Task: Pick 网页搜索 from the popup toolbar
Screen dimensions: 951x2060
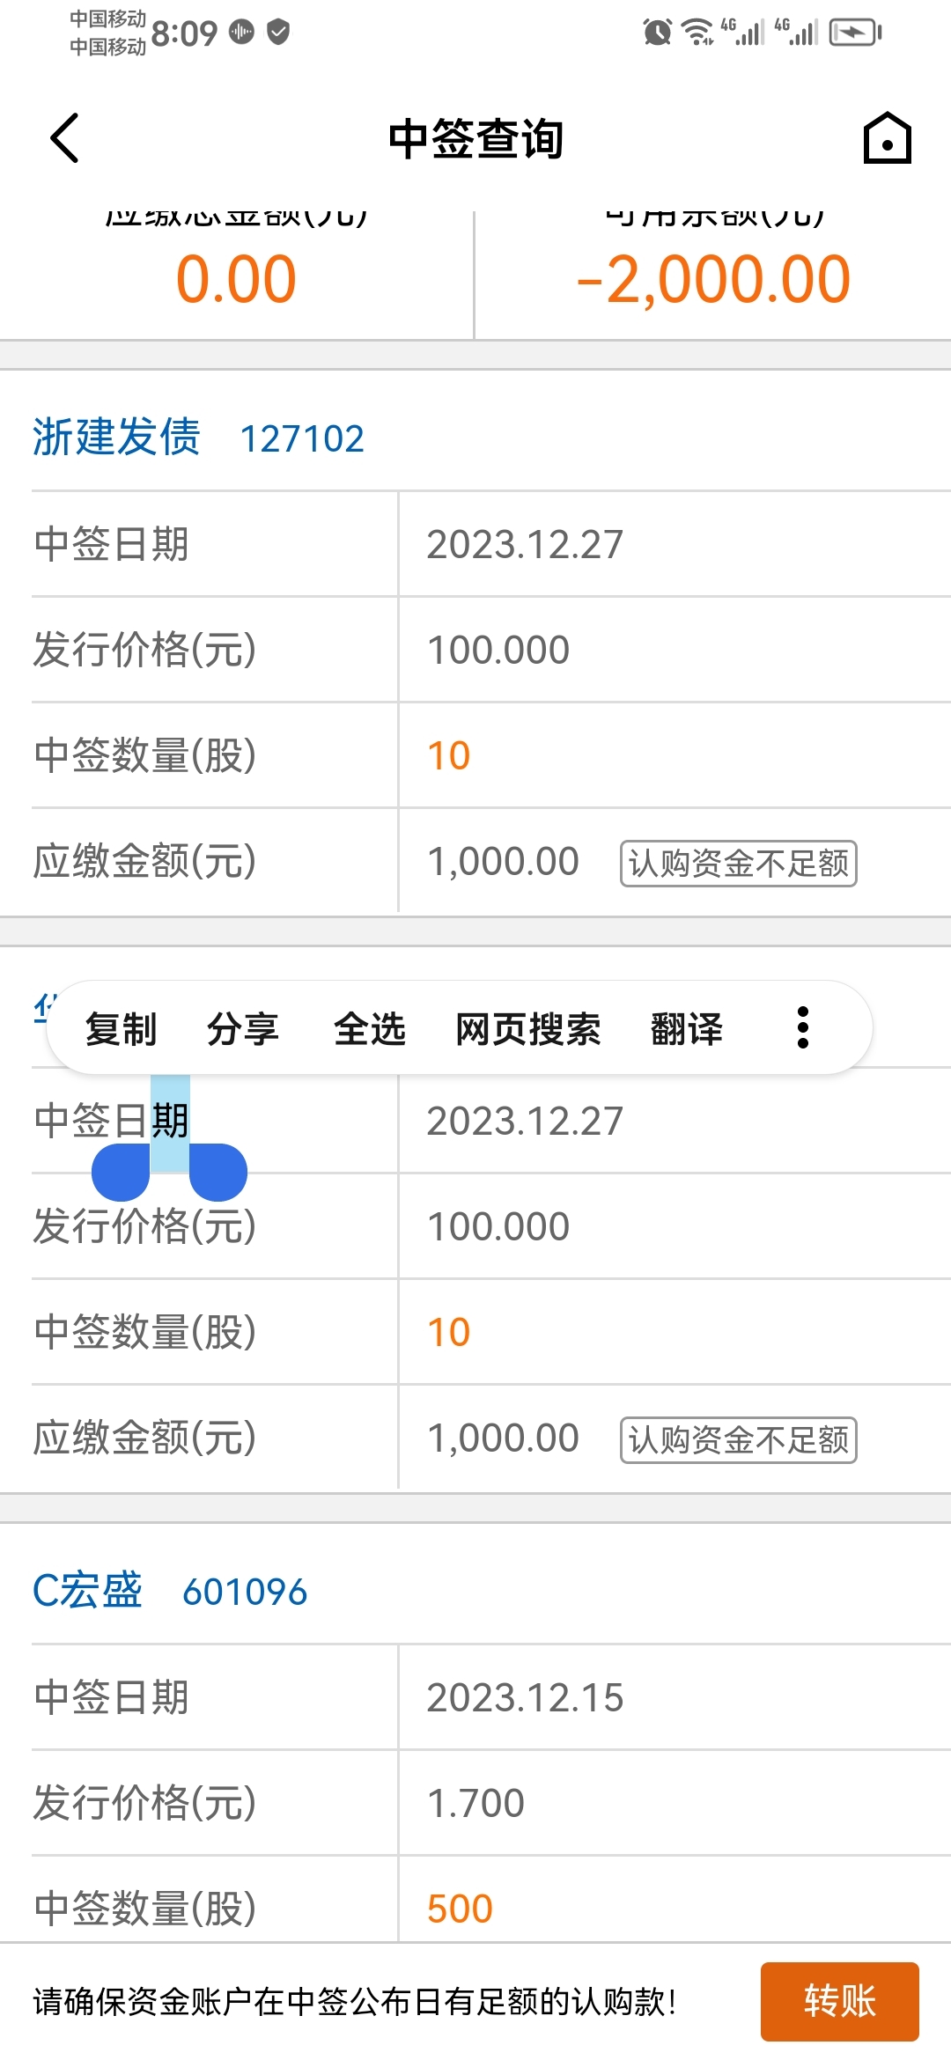Action: (528, 1028)
